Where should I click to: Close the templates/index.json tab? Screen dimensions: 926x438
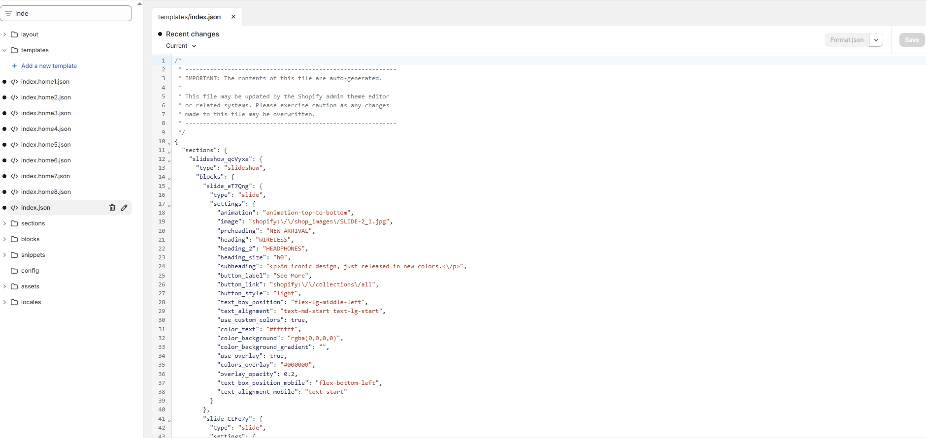233,17
